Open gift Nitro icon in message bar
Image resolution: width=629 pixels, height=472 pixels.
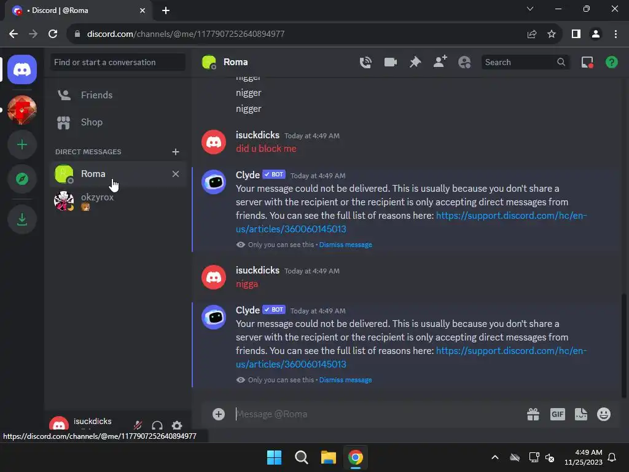point(533,414)
